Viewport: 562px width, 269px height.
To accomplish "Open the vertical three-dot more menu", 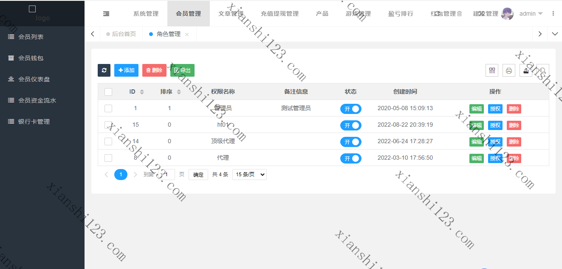I will pyautogui.click(x=553, y=14).
